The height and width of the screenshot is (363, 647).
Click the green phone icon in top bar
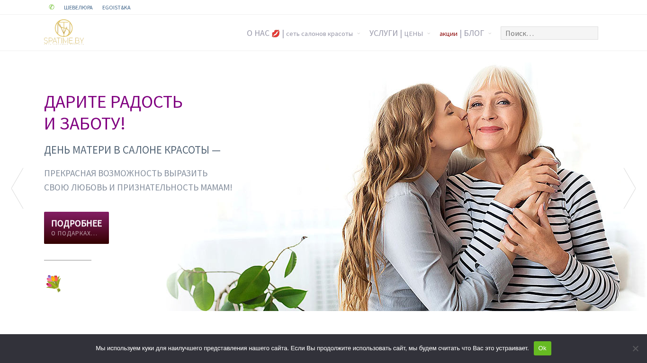coord(52,7)
